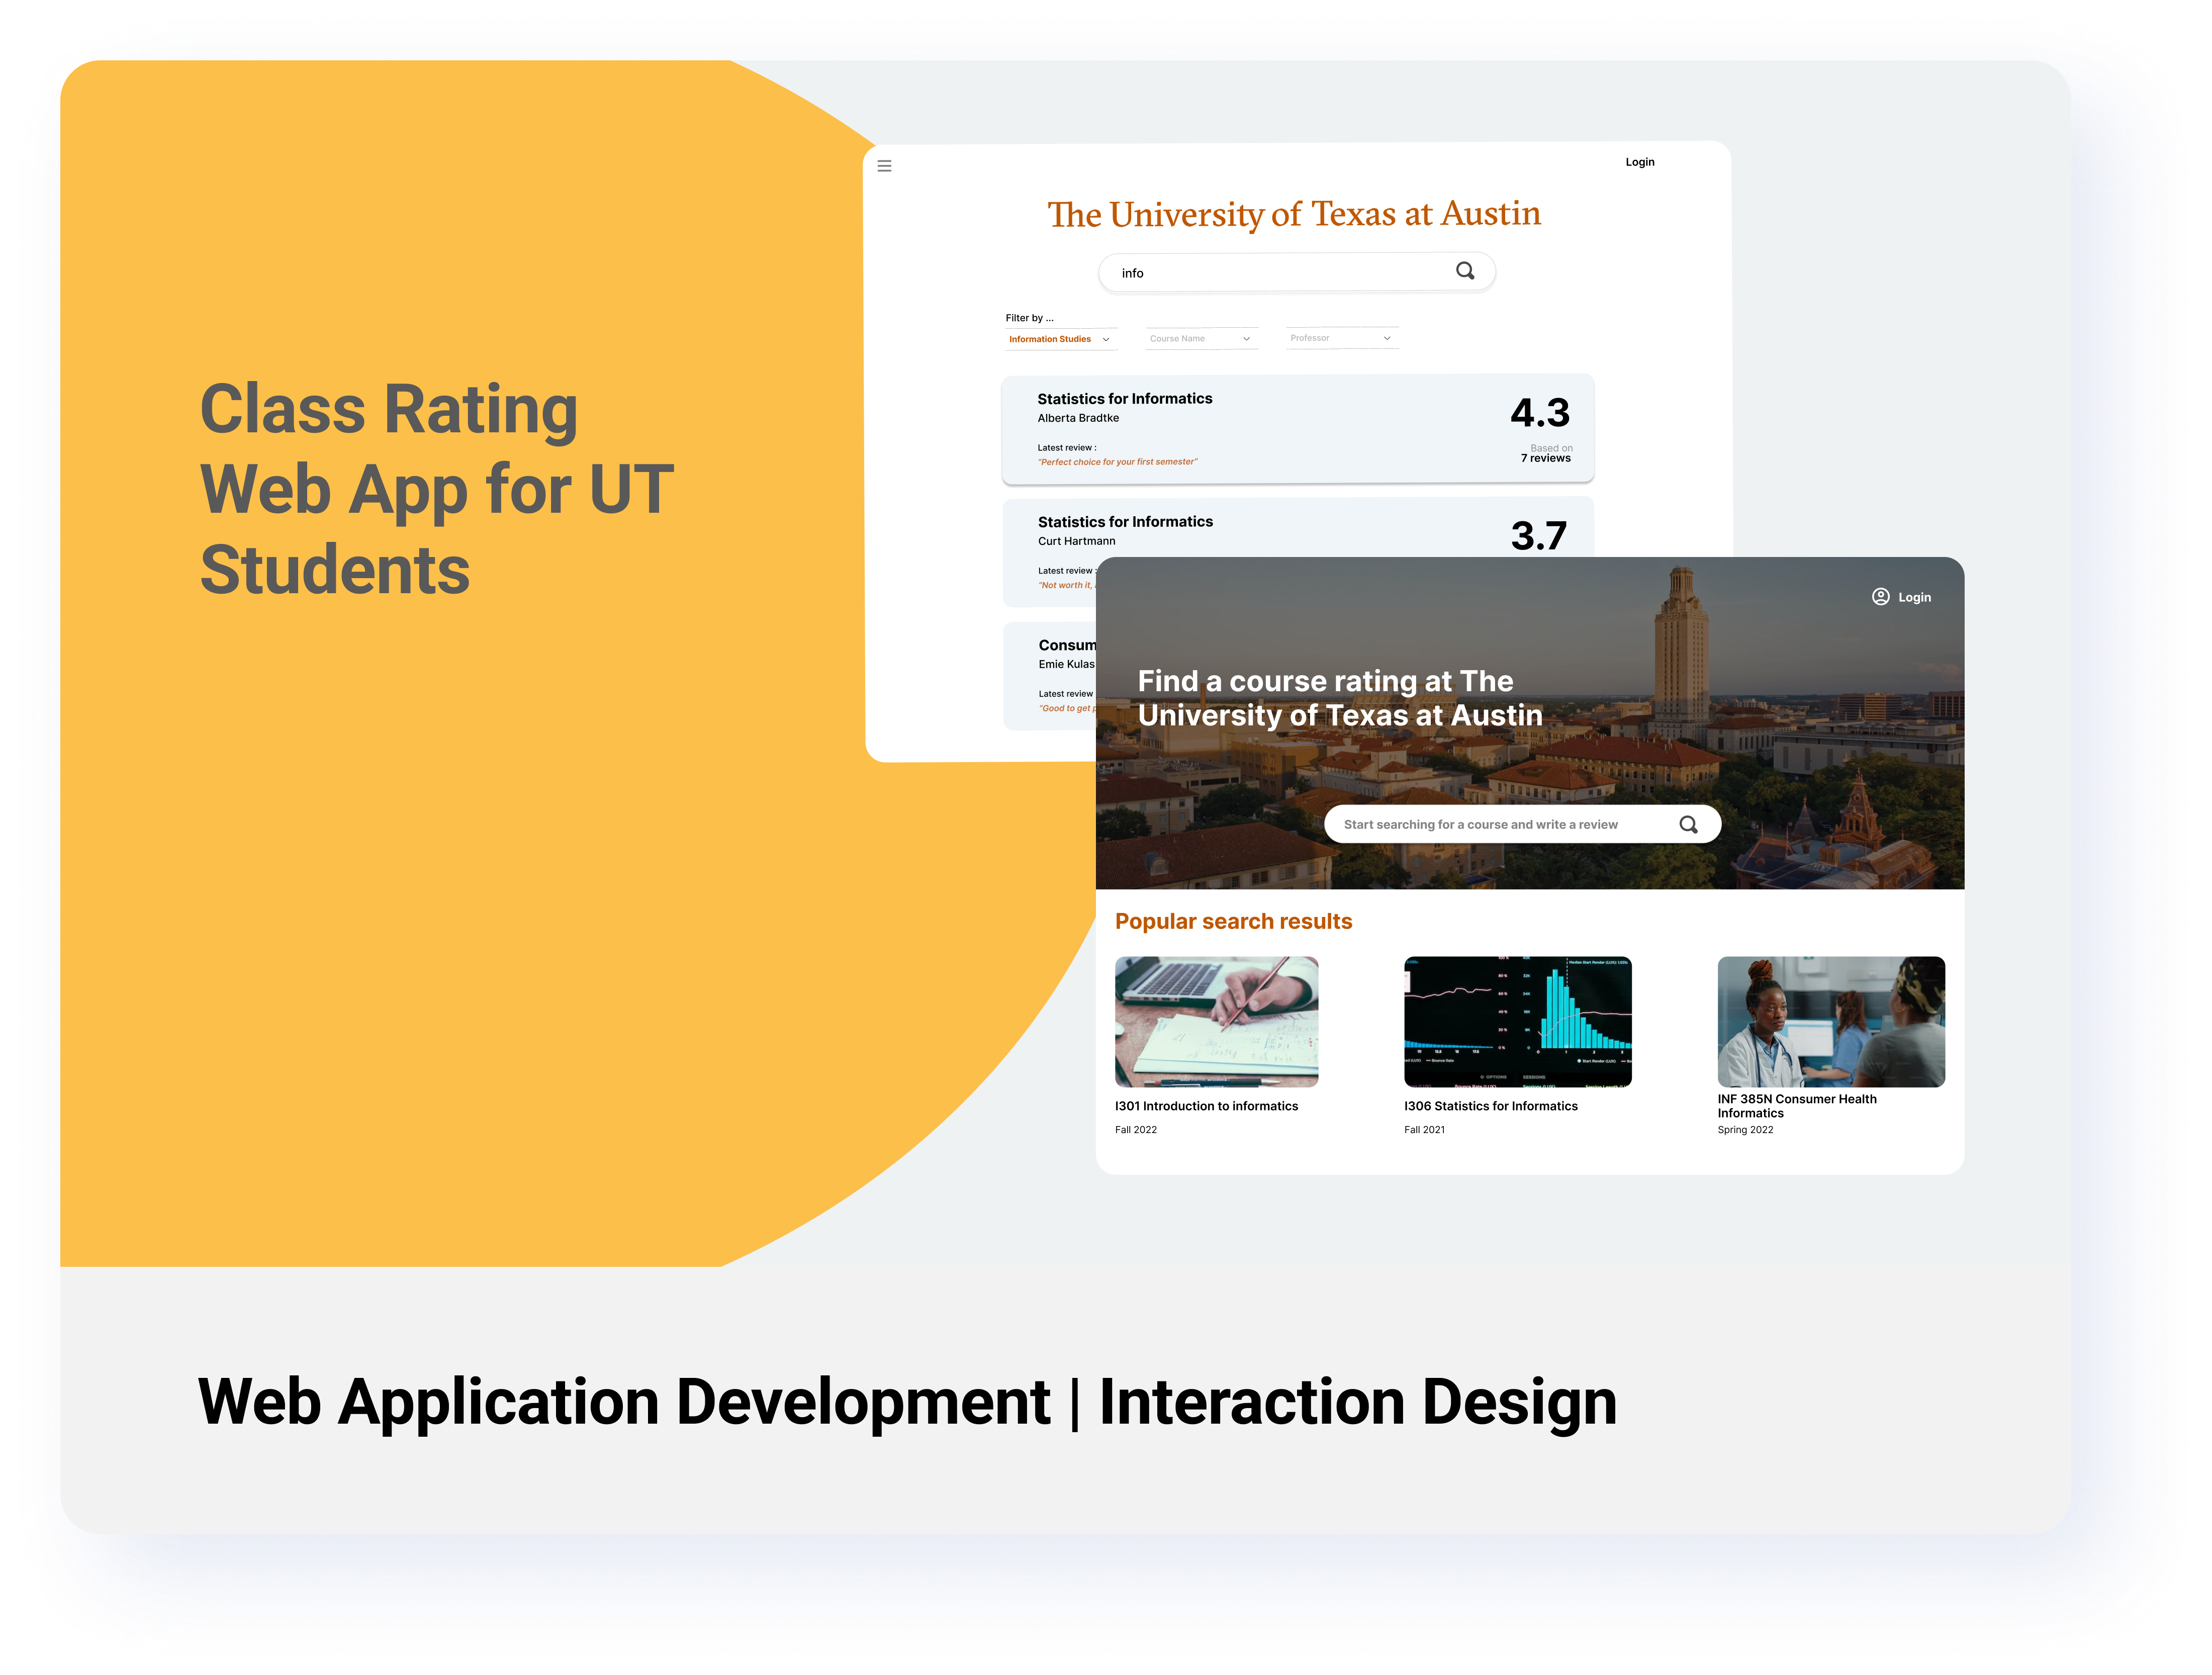Open Statistics for Informatics card by Alberta Bradtke
Viewport: 2212px width, 1675px height.
(x=1297, y=429)
